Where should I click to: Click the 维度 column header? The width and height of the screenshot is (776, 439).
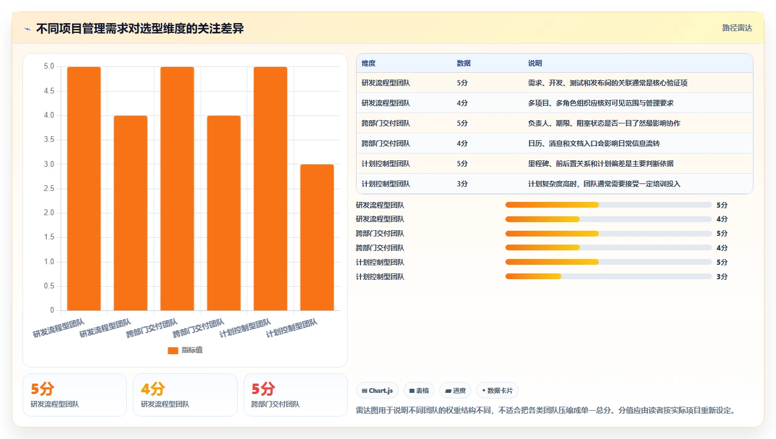tap(369, 63)
